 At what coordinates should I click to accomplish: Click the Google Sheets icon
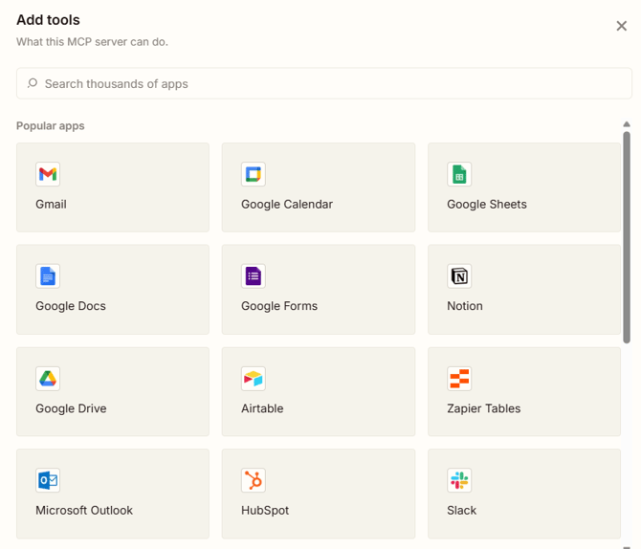click(x=459, y=174)
